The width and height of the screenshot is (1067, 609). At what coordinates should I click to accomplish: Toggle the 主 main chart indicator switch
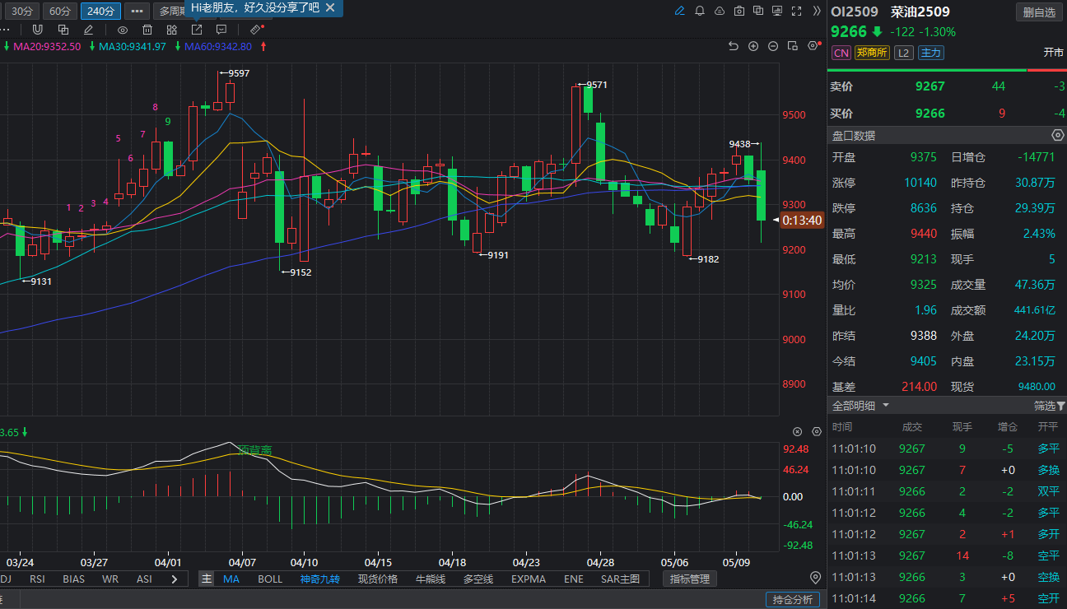pyautogui.click(x=207, y=579)
